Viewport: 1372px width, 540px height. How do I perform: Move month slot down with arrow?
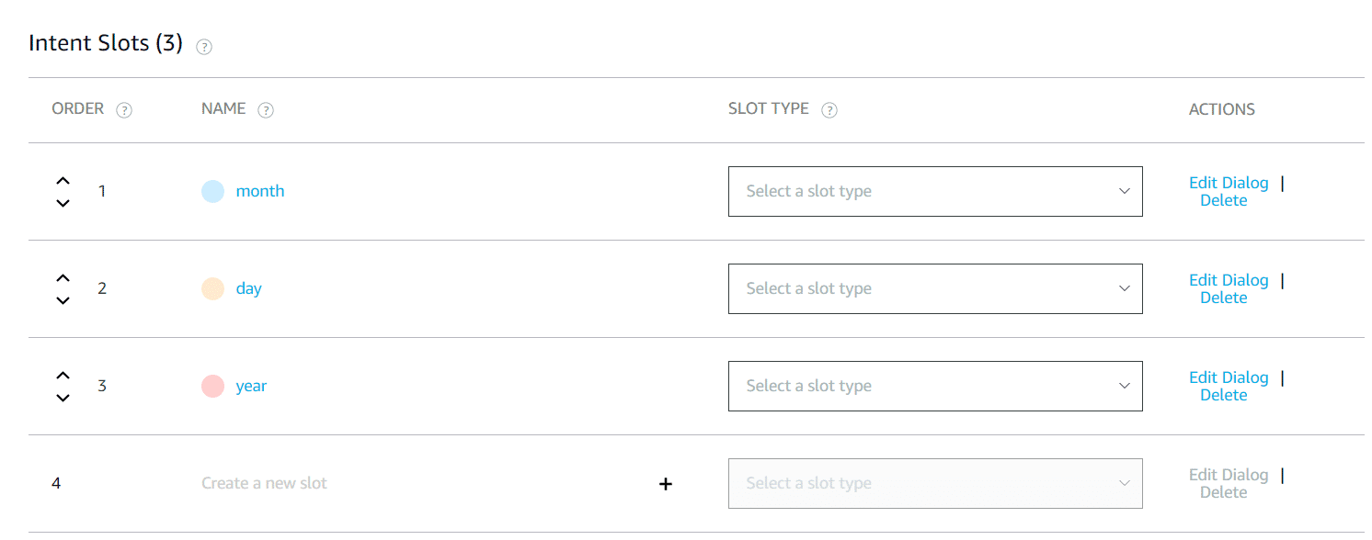(x=63, y=203)
